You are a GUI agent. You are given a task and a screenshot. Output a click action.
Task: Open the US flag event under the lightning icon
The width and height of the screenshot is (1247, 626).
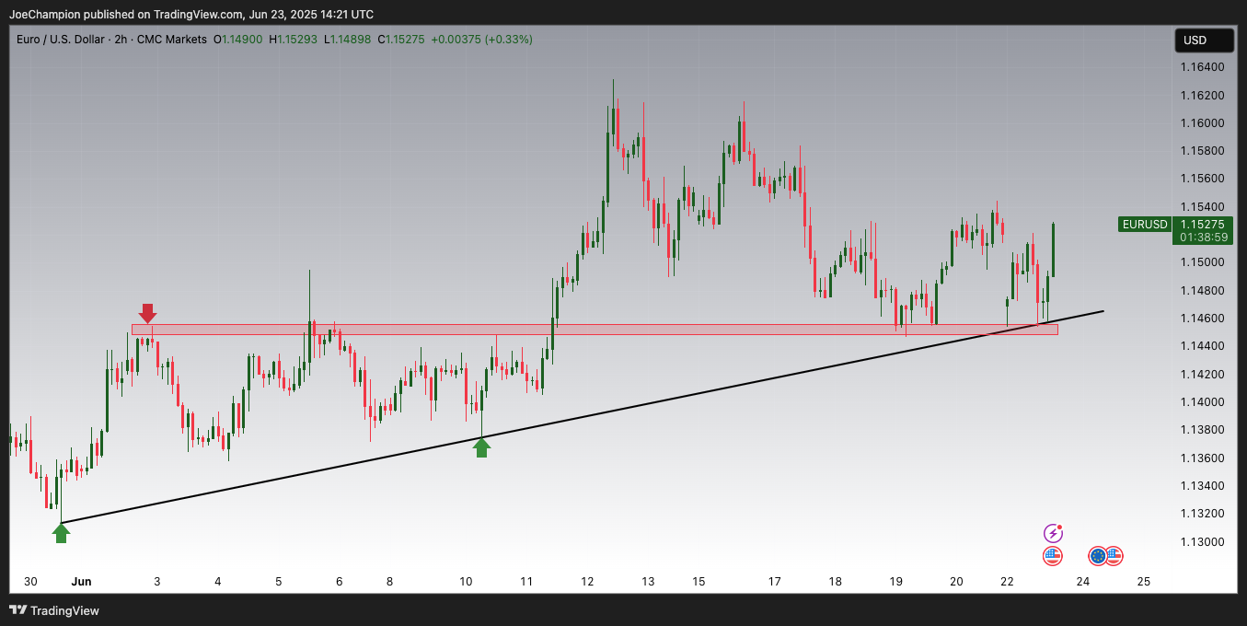pyautogui.click(x=1053, y=555)
